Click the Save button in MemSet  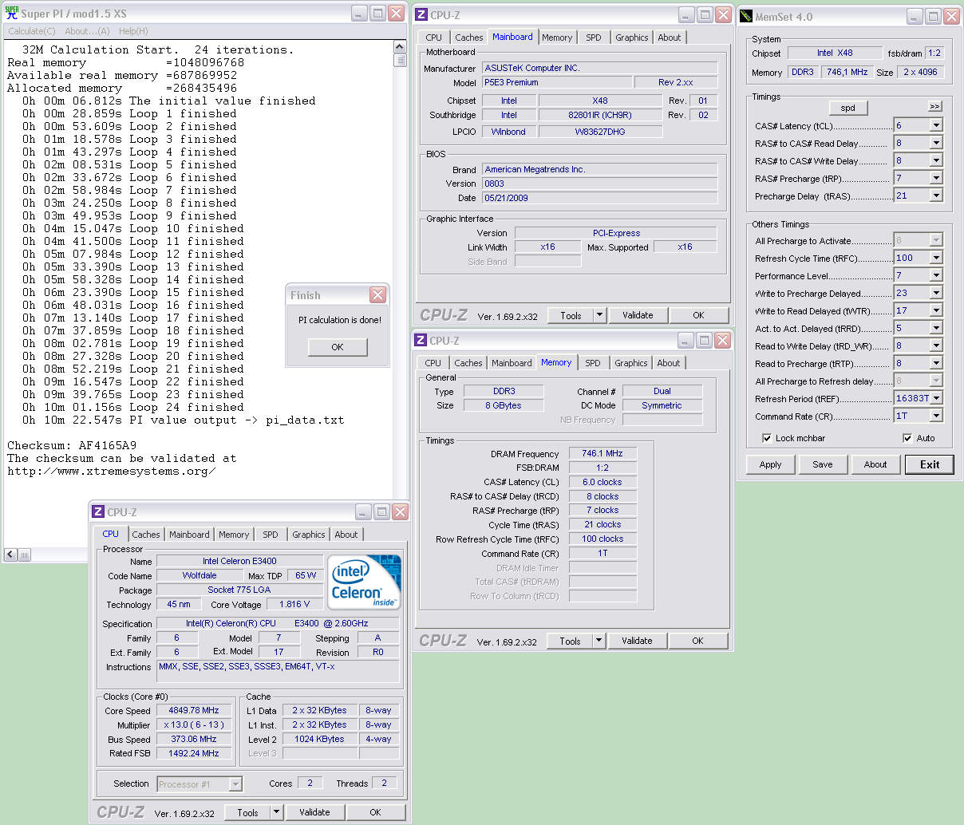[x=823, y=464]
